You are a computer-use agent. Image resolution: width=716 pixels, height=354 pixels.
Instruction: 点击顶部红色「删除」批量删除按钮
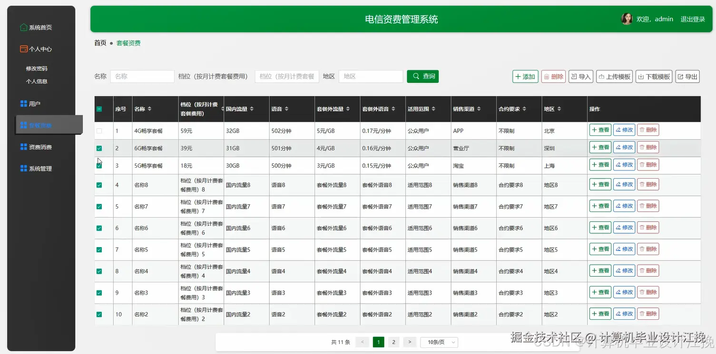553,76
